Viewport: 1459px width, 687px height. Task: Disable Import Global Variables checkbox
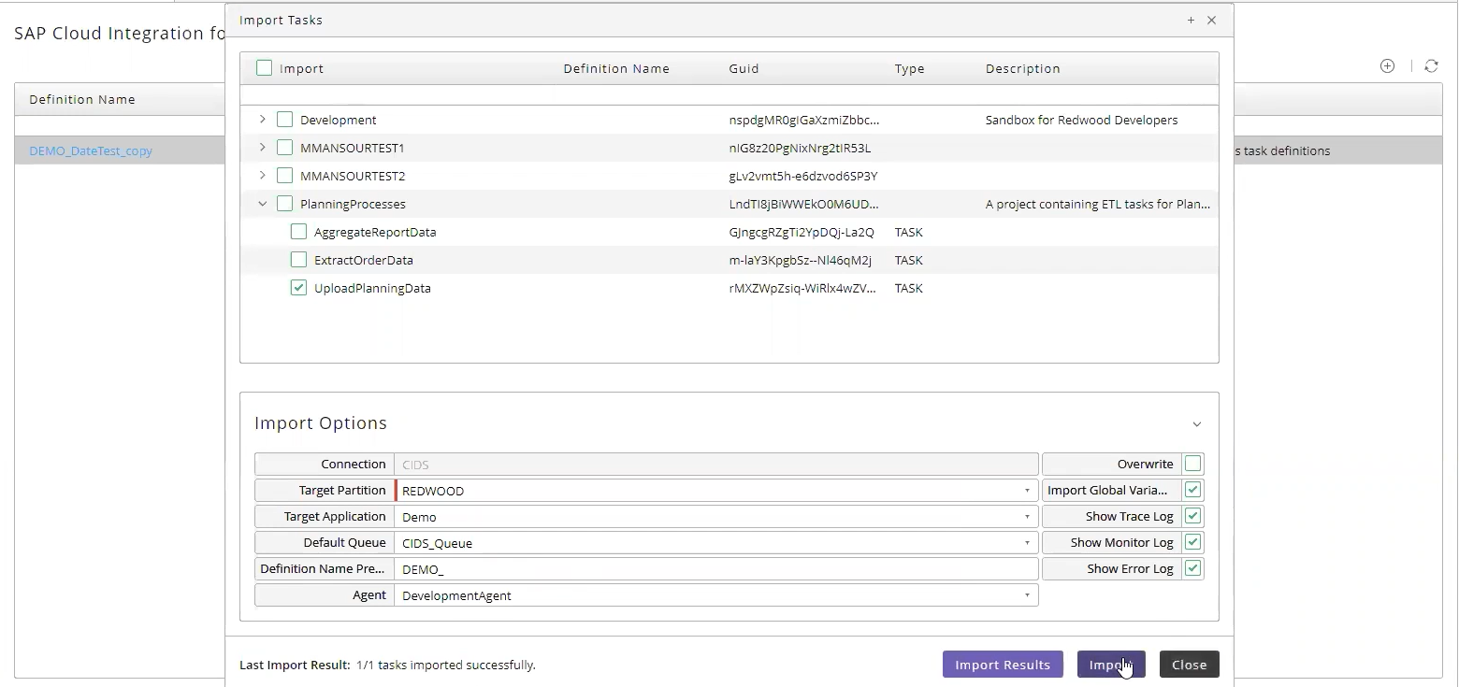point(1192,490)
